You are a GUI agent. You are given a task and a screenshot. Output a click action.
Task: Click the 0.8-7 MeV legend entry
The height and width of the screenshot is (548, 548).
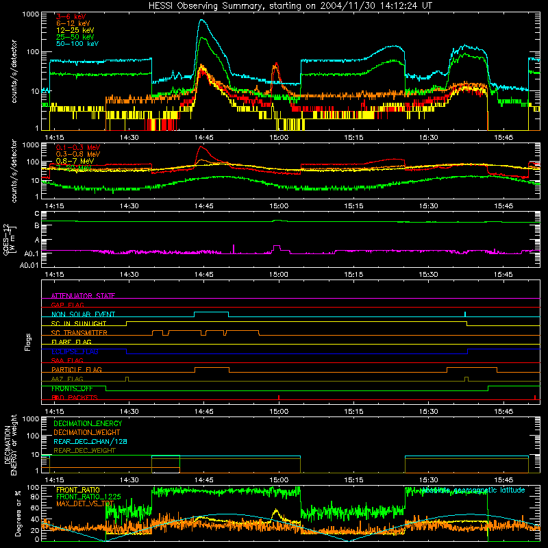tap(75, 161)
